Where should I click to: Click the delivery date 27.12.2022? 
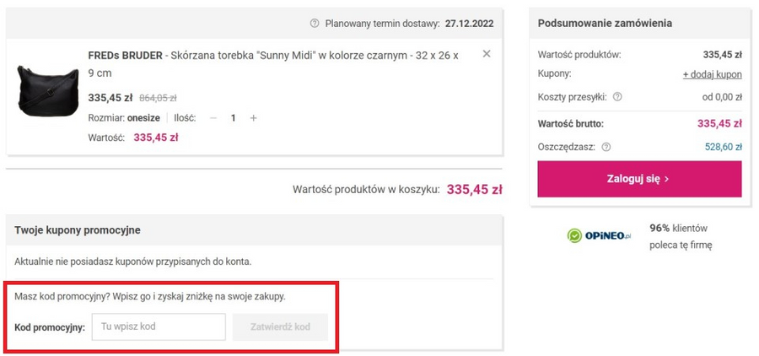(x=473, y=23)
